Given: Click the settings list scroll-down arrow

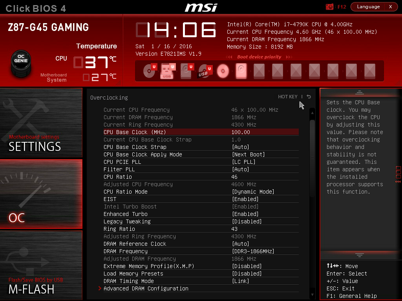Looking at the screenshot, I should coord(312,295).
